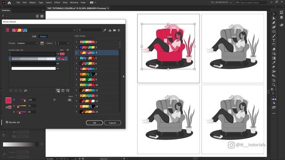
Task: Select the Rotate tool
Action: tap(274, 44)
